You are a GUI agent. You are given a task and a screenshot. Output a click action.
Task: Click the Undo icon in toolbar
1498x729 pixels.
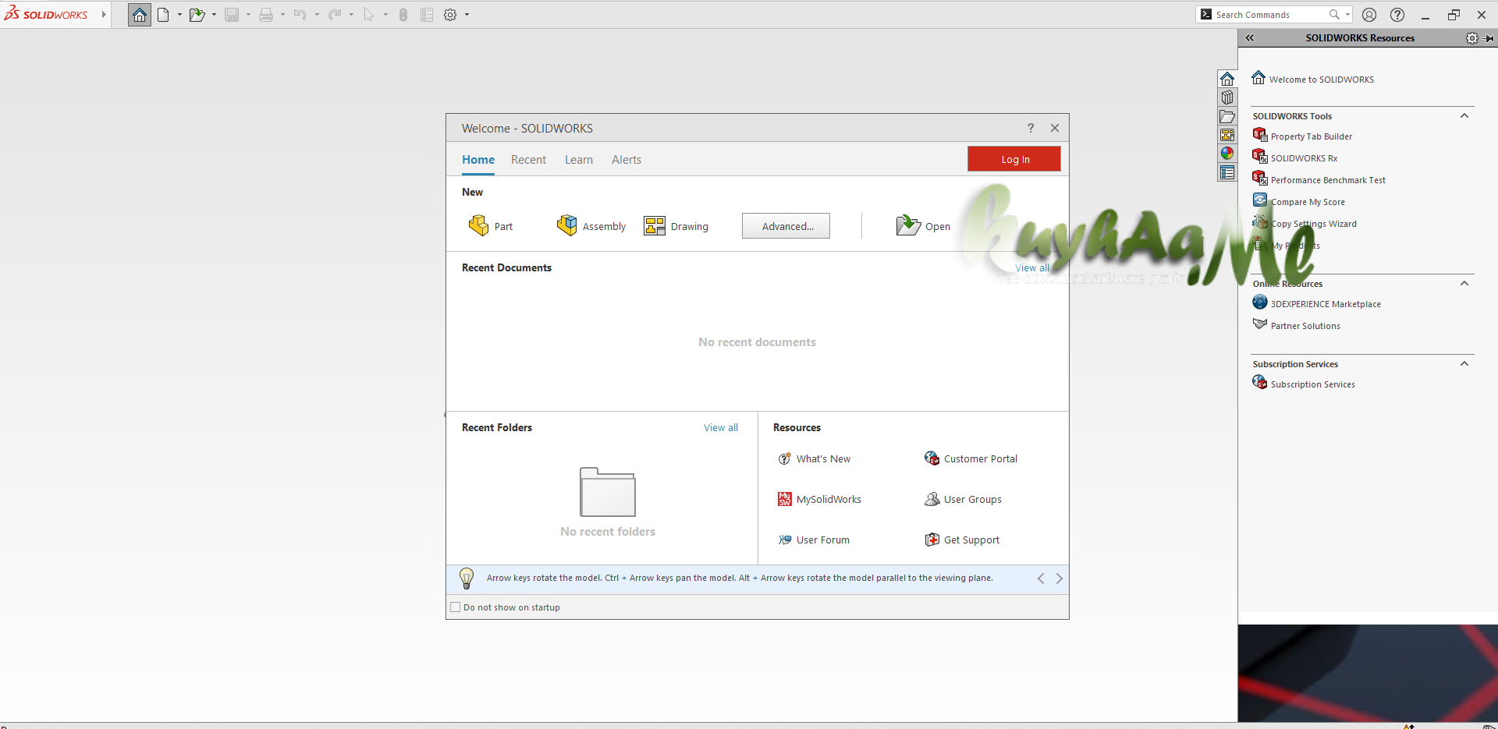pyautogui.click(x=300, y=15)
